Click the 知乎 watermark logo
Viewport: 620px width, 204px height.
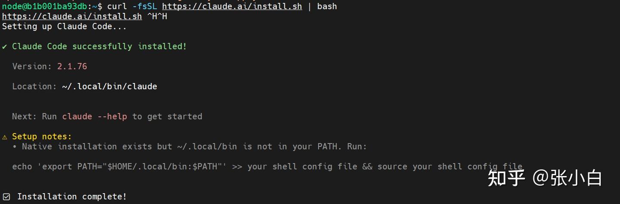coord(507,178)
